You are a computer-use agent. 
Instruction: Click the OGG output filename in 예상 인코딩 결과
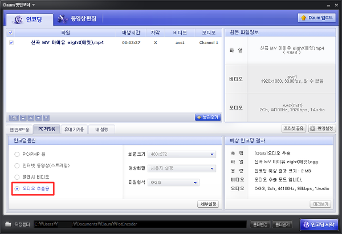(x=286, y=162)
